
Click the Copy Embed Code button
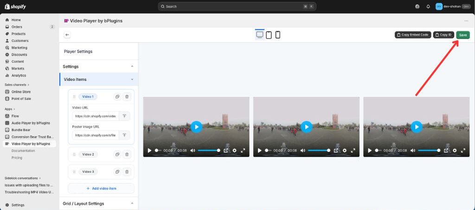(x=413, y=35)
